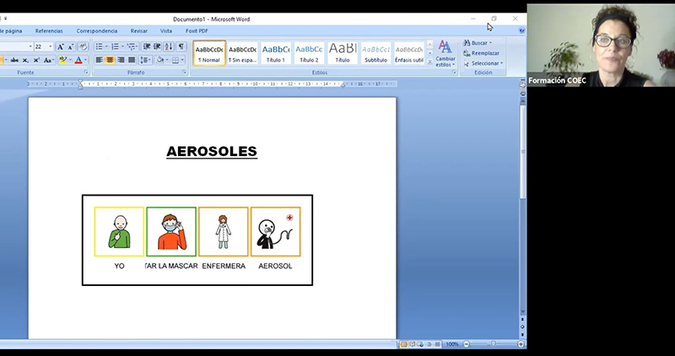Open the Correspondencia ribbon tab

97,30
